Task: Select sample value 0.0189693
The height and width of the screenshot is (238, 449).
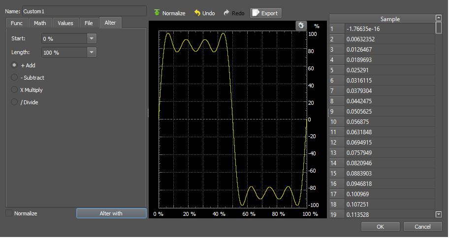Action: pyautogui.click(x=390, y=60)
